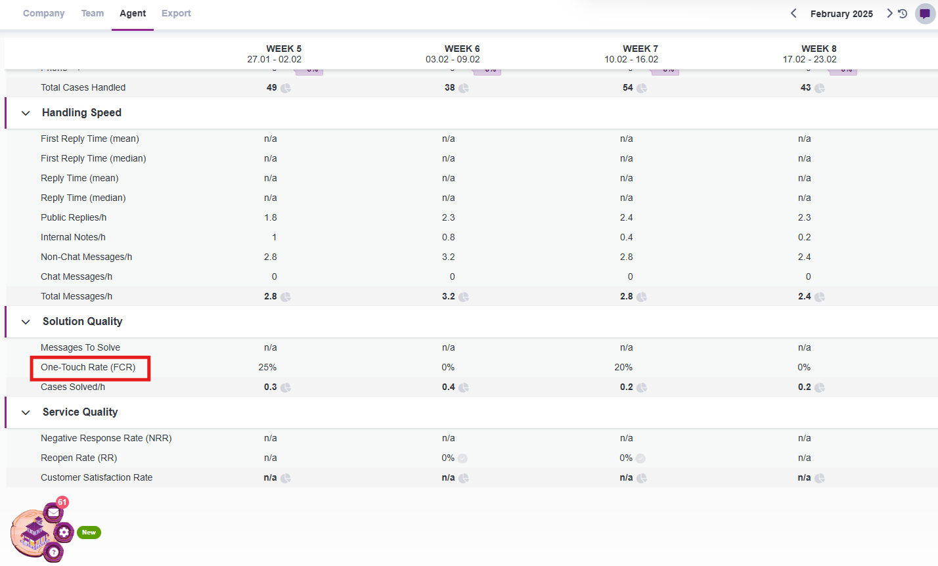Screen dimensions: 938x566
Task: Click pie icon beside Week 6 Total Messages/h
Action: pos(464,297)
